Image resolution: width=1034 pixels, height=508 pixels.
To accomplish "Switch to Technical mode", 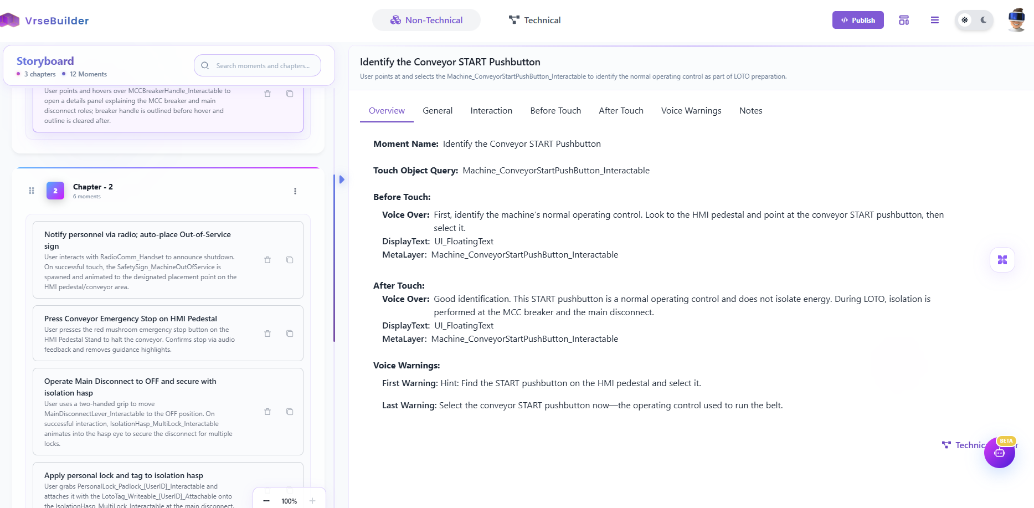I will [x=534, y=20].
